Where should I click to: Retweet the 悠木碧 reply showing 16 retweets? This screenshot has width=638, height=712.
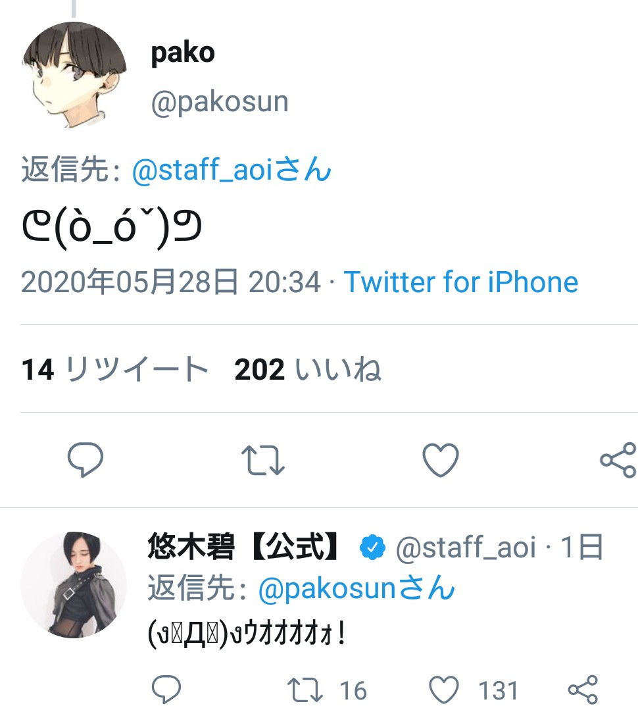pos(305,690)
